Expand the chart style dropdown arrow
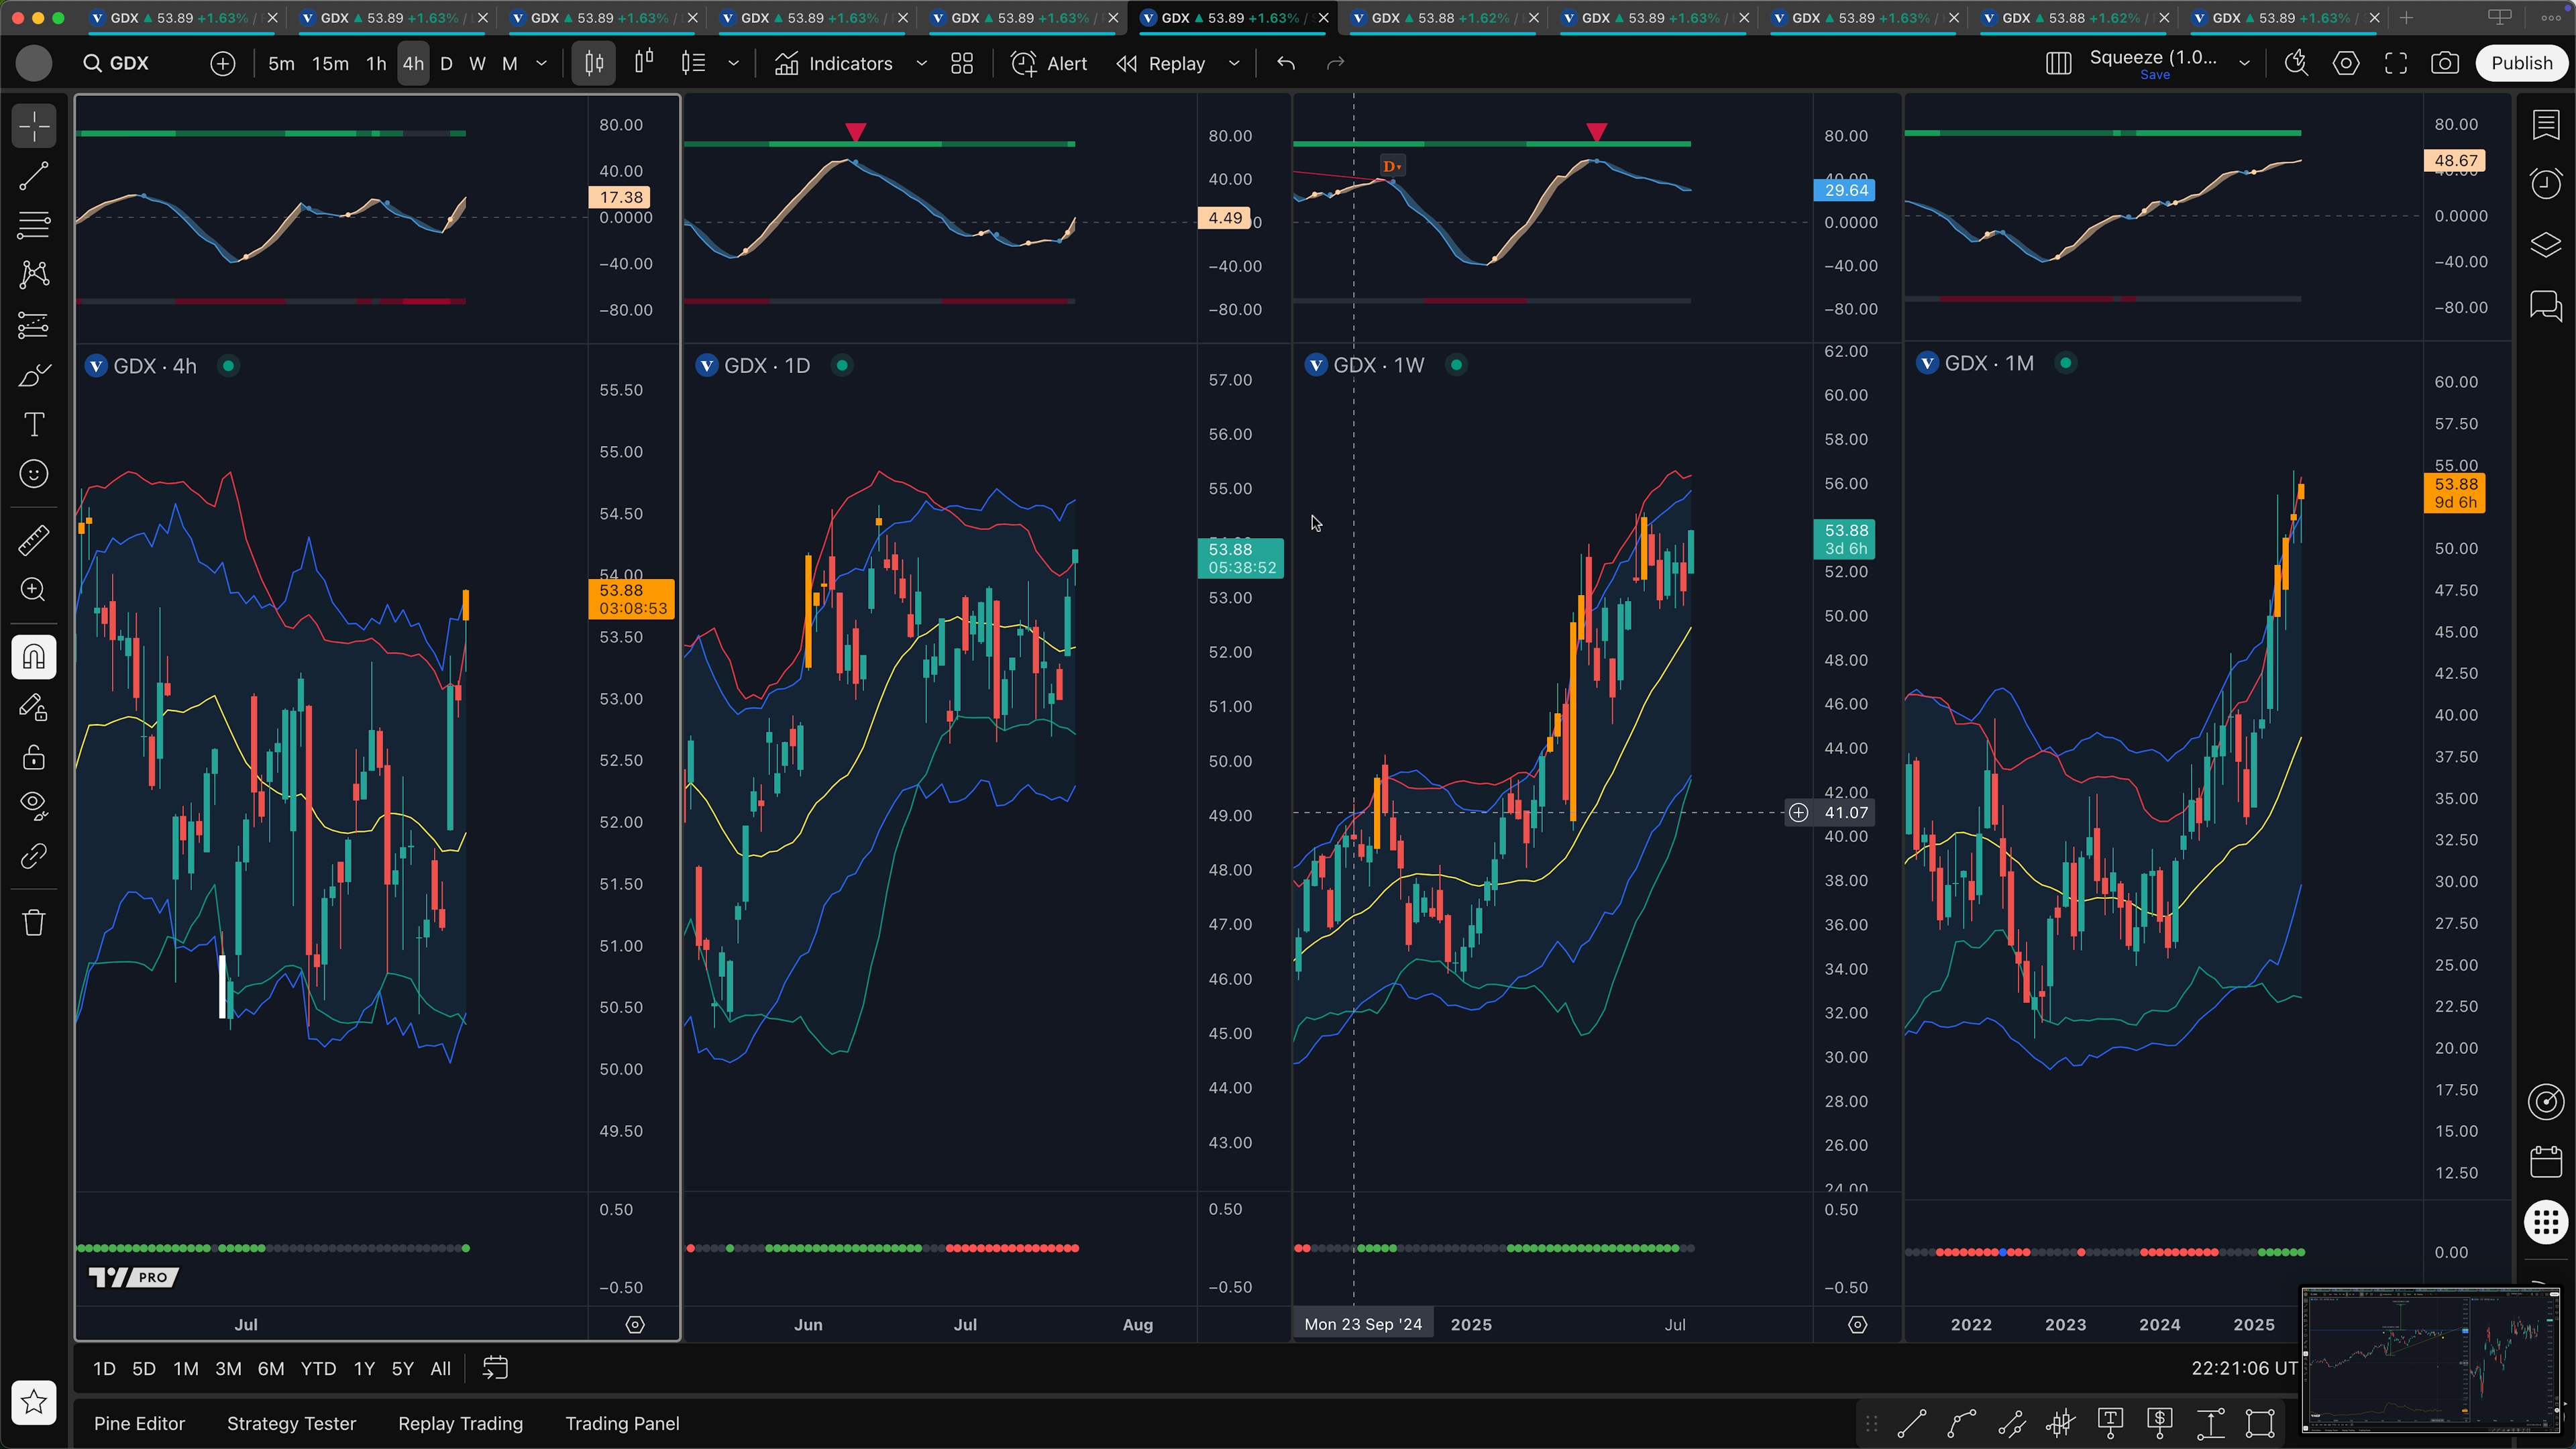Screen dimensions: 2576x1449 tap(734, 64)
